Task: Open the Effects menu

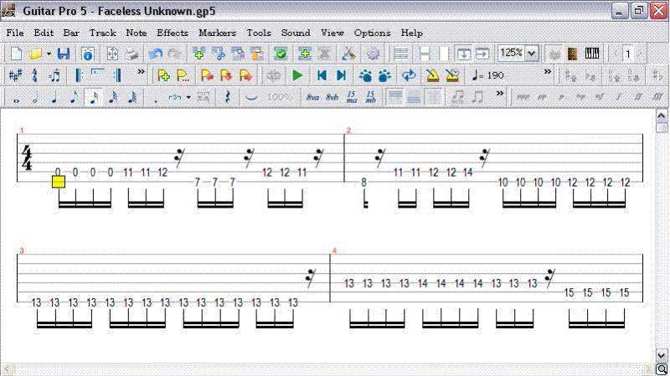Action: click(x=173, y=33)
